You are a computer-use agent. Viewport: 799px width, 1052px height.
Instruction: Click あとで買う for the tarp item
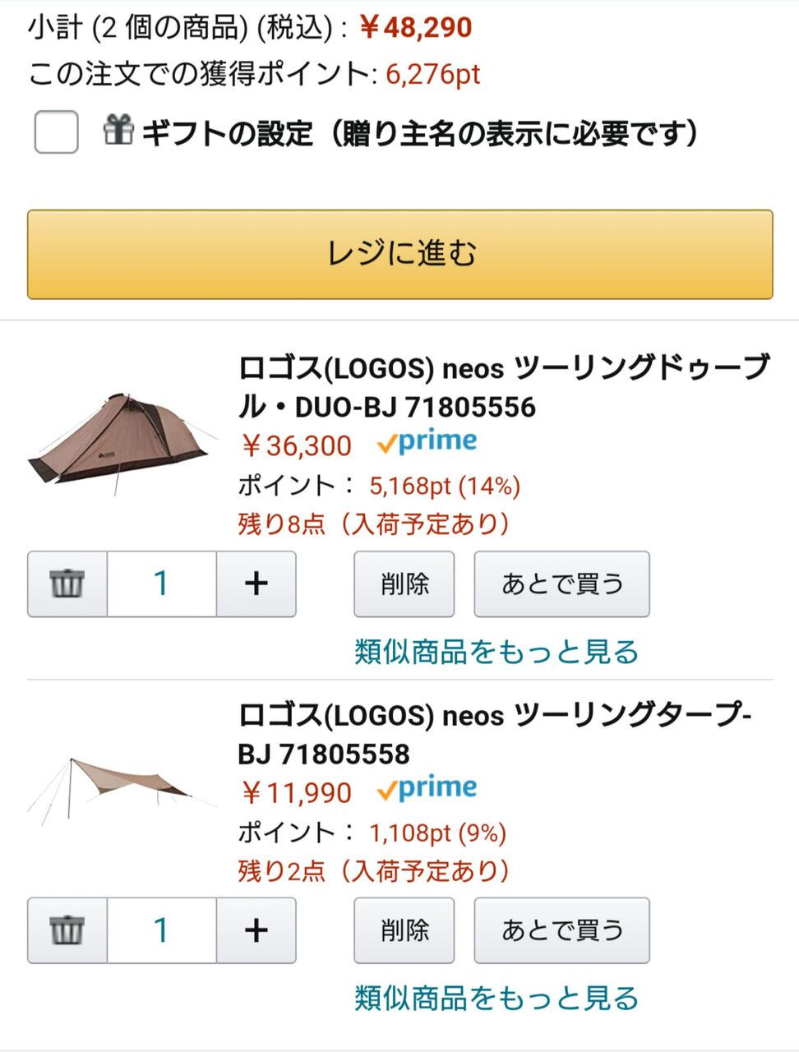coord(562,931)
